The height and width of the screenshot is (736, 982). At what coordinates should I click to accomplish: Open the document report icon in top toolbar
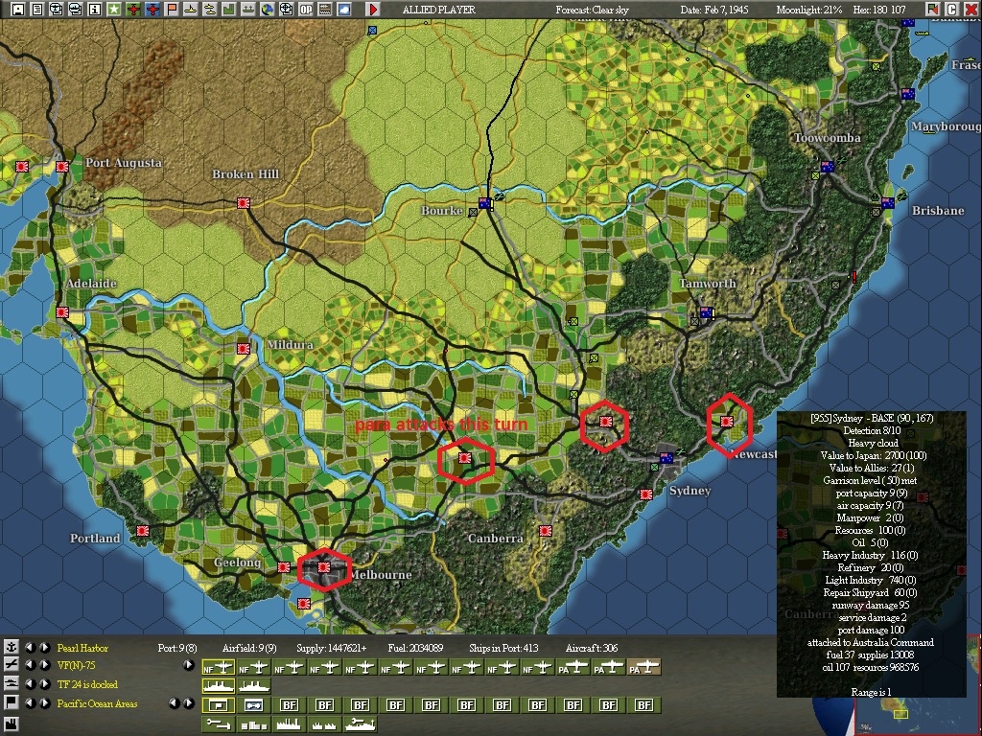[x=37, y=10]
